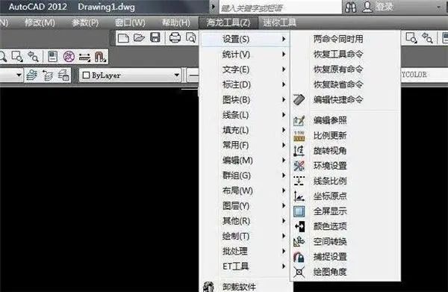The height and width of the screenshot is (292, 448).
Task: Expand the 常用(F) submenu
Action: pyautogui.click(x=245, y=145)
